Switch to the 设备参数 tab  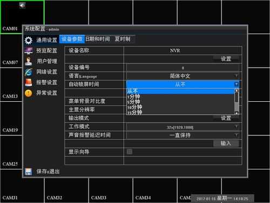tap(72, 39)
